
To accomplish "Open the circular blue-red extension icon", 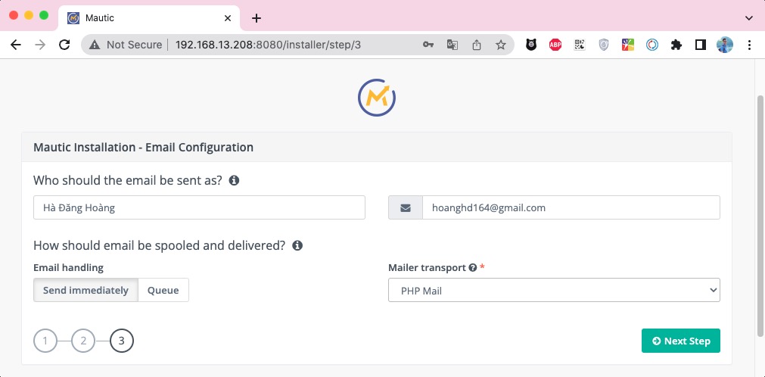I will point(652,45).
